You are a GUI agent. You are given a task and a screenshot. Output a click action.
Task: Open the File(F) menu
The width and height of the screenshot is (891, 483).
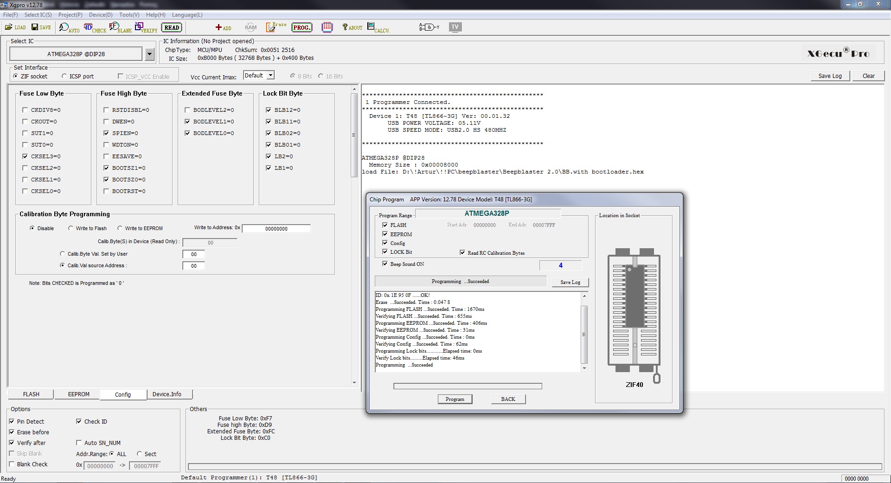(x=11, y=15)
